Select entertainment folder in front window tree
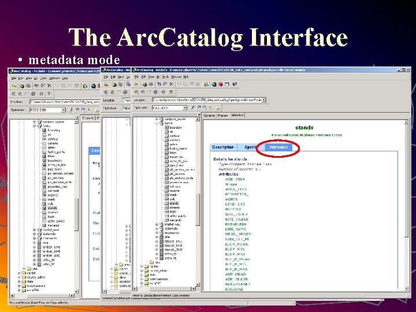 (159, 279)
